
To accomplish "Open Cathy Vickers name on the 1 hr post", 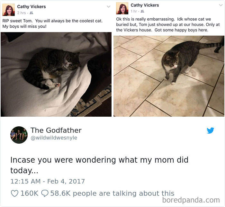I will tap(145, 5).
